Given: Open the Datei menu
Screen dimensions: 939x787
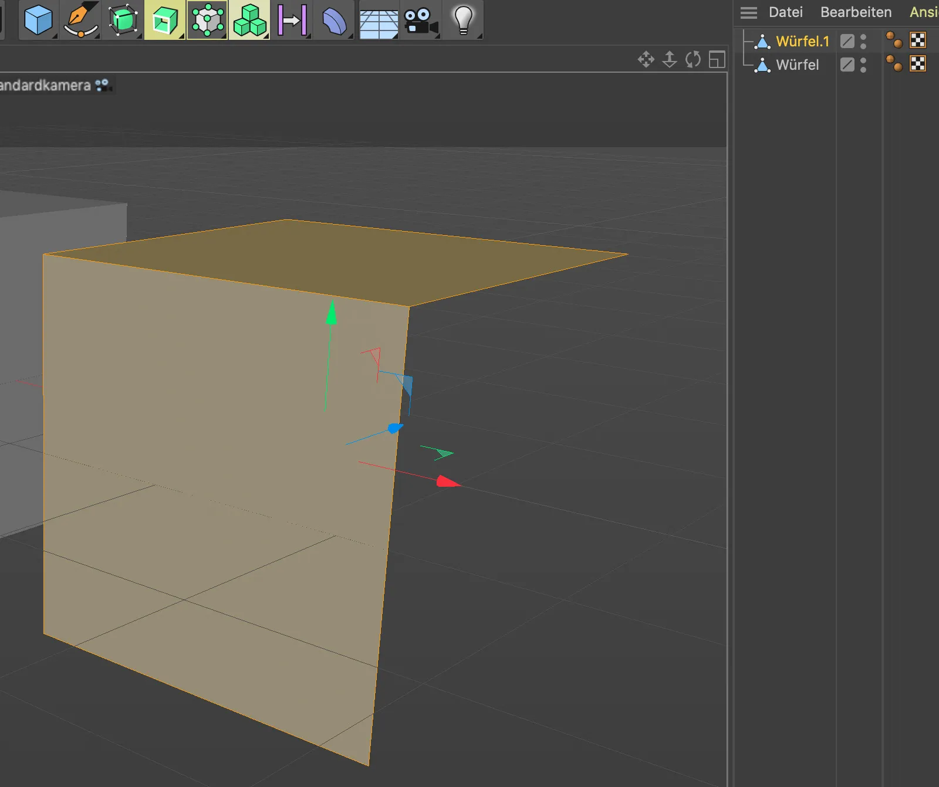Looking at the screenshot, I should tap(785, 12).
